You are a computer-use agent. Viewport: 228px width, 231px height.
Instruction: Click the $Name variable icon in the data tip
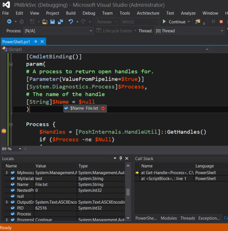click(66, 108)
